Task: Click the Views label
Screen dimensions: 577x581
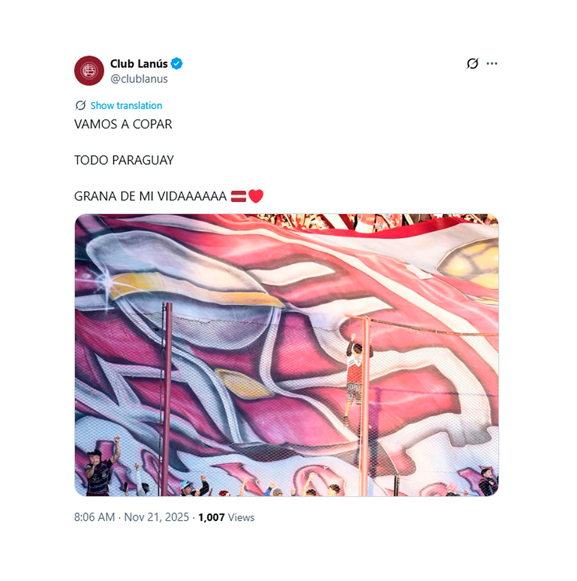Action: click(x=241, y=517)
